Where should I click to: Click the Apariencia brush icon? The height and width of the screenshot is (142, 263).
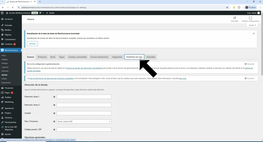[x=2, y=108]
